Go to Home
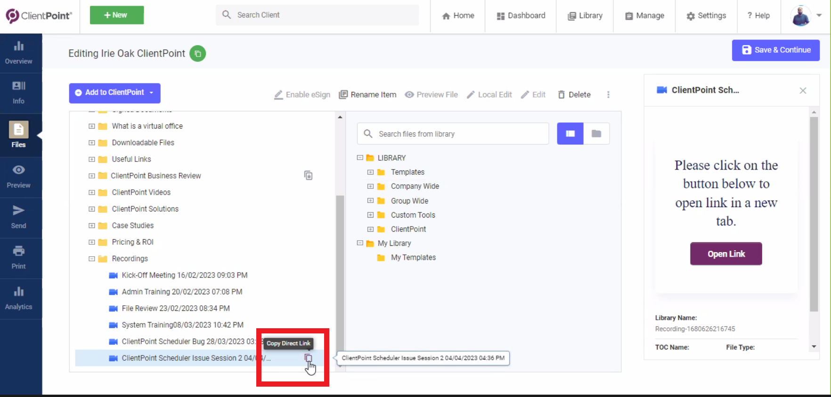831x397 pixels. [458, 16]
